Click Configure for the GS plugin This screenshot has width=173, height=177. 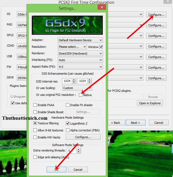(x=156, y=15)
